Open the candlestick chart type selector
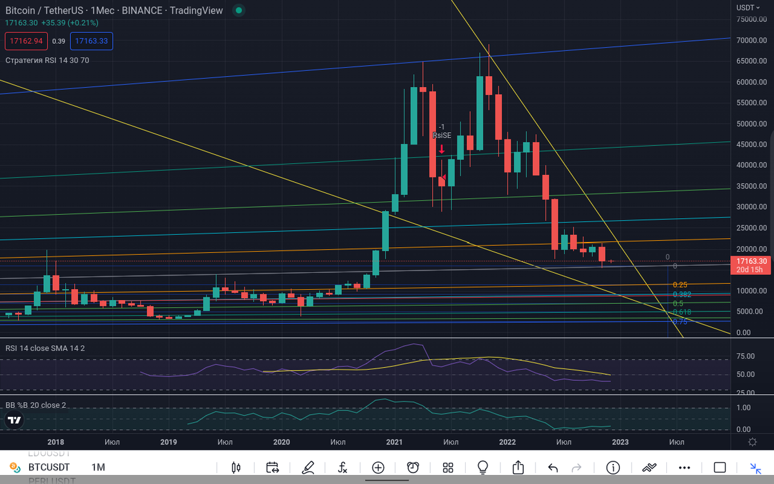Screen dimensions: 774x484 (235, 467)
